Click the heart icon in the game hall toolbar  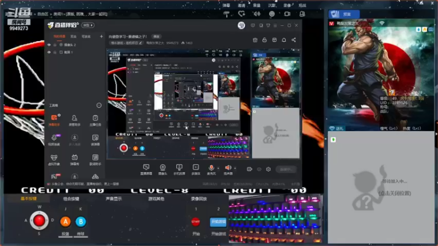tap(241, 14)
